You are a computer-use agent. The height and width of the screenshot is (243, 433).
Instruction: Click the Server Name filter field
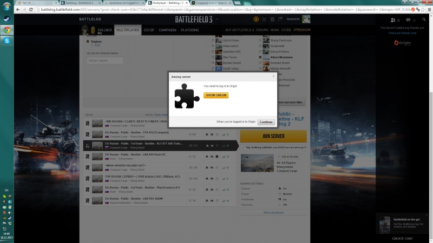click(105, 60)
